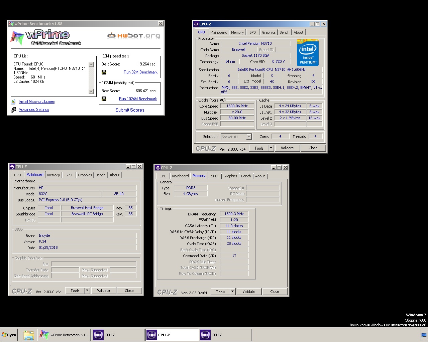
Task: Open the Tools dropdown arrow in the HP motherboard window
Action: coord(87,291)
